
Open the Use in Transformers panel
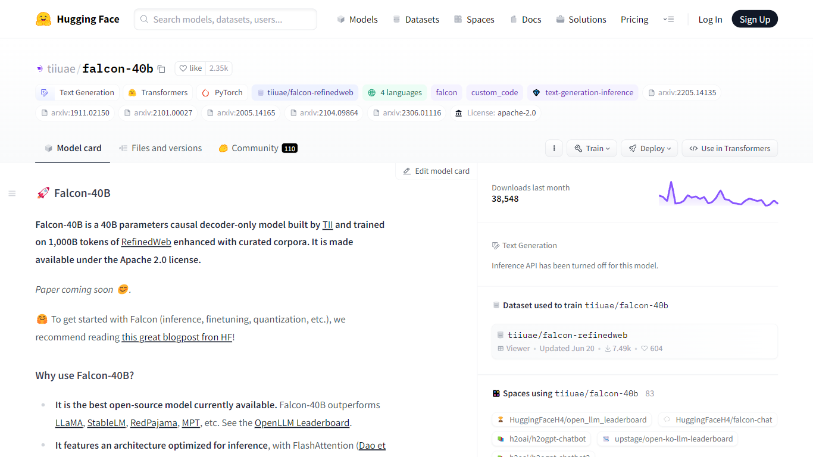730,148
